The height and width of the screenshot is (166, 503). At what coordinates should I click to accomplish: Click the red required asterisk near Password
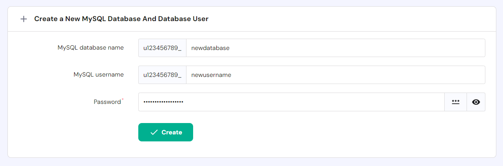(123, 100)
